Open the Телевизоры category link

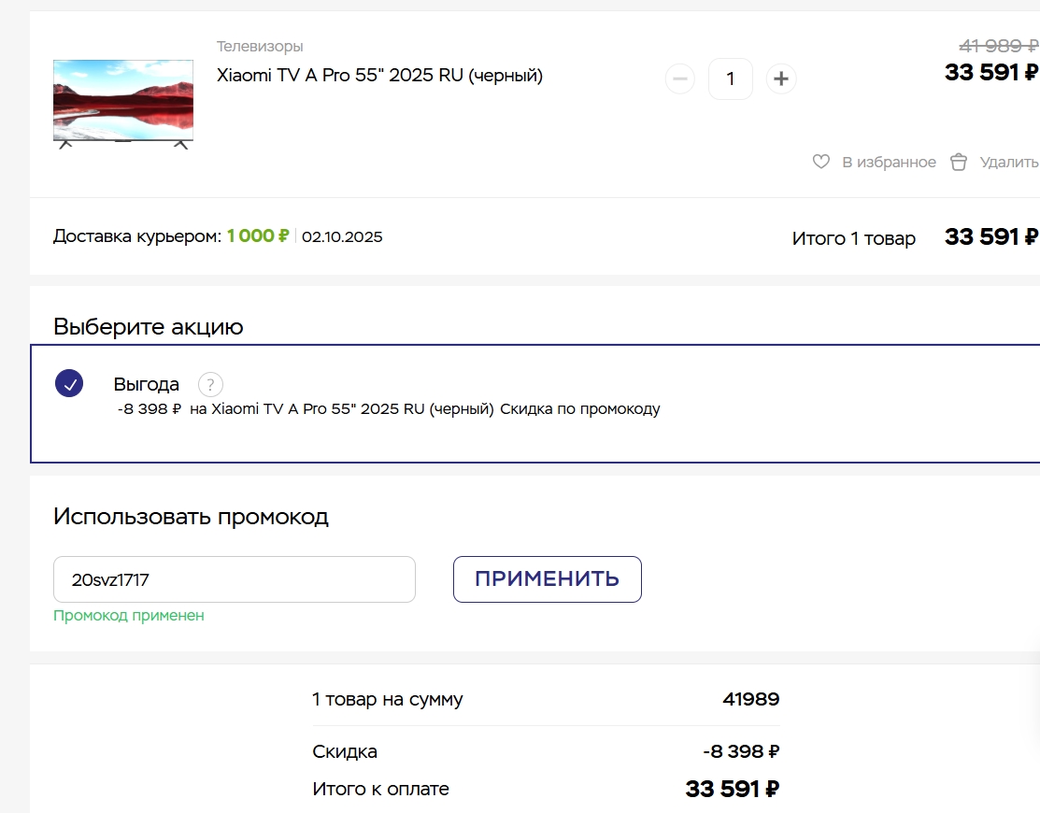click(260, 47)
